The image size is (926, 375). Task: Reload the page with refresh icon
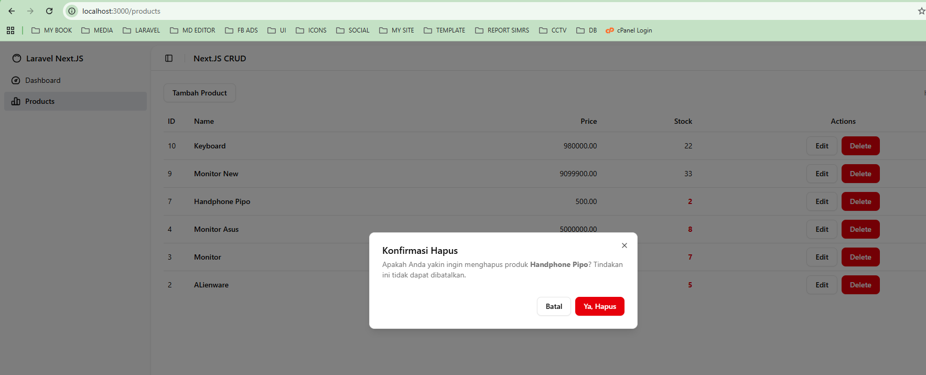click(49, 11)
